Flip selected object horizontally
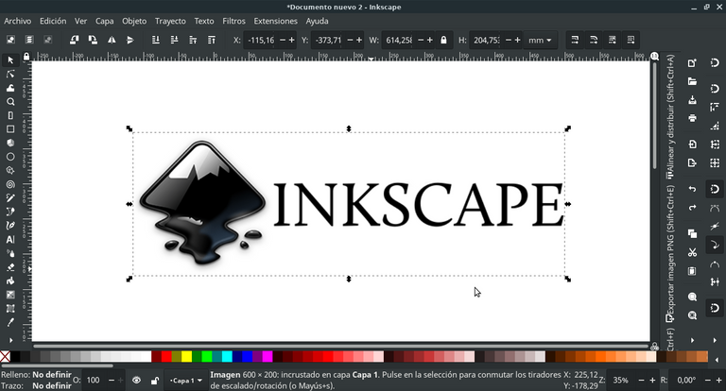 112,41
